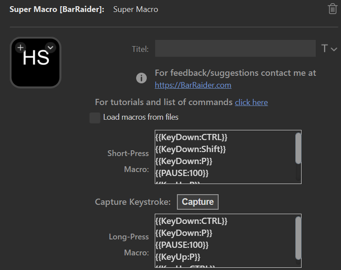Open the T title style dropdown
Viewport: 341px width, 270px height.
pos(329,49)
